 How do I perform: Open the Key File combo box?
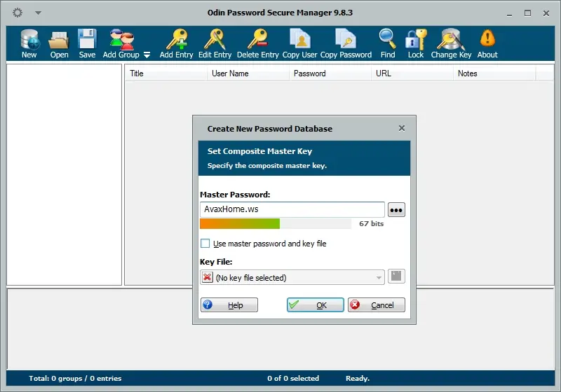(292, 277)
